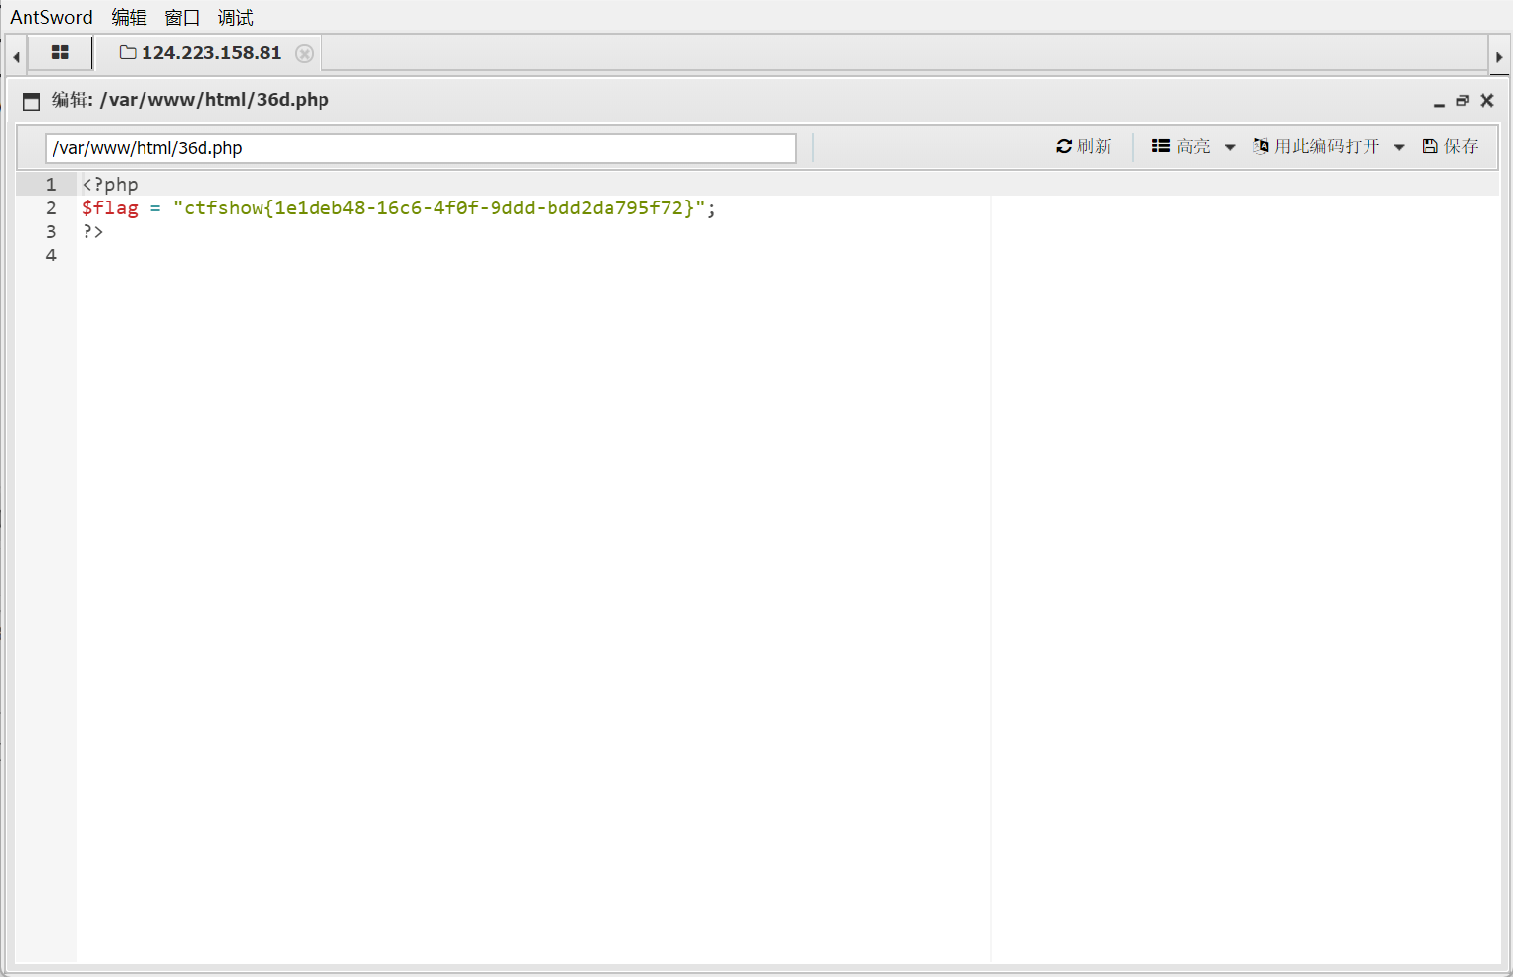
Task: Open the 用此编码打开 encoding dropdown
Action: pyautogui.click(x=1329, y=146)
